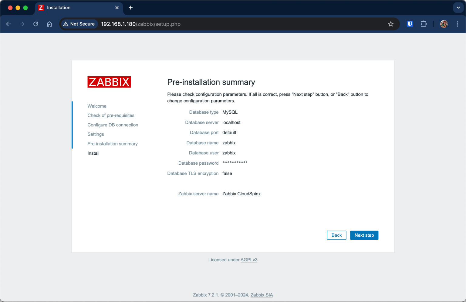This screenshot has width=466, height=302.
Task: Select the Install step
Action: pos(93,153)
